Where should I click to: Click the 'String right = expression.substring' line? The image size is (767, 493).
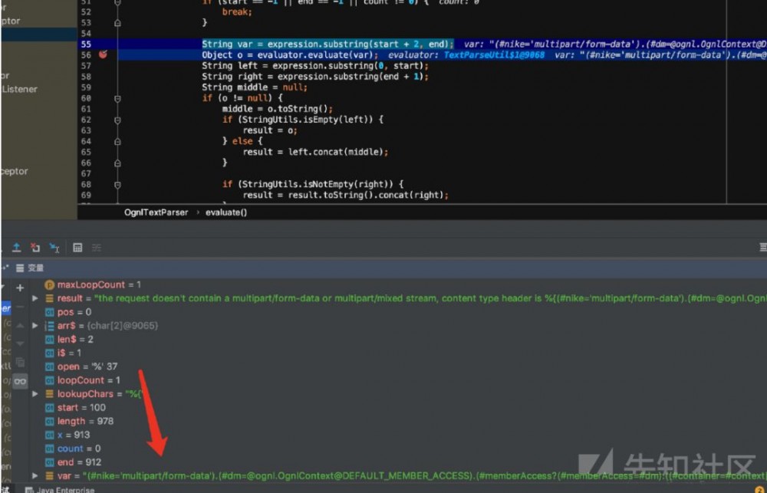(315, 77)
